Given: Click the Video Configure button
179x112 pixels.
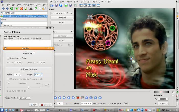Looking at the screenshot, I should pyautogui.click(x=62, y=18).
